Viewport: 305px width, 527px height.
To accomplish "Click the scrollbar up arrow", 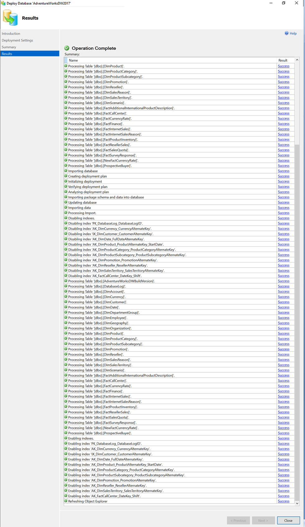I will 297,60.
